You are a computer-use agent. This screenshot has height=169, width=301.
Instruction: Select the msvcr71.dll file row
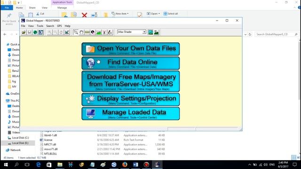(103, 149)
